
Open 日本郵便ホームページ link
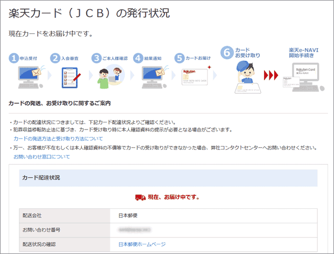tap(142, 244)
